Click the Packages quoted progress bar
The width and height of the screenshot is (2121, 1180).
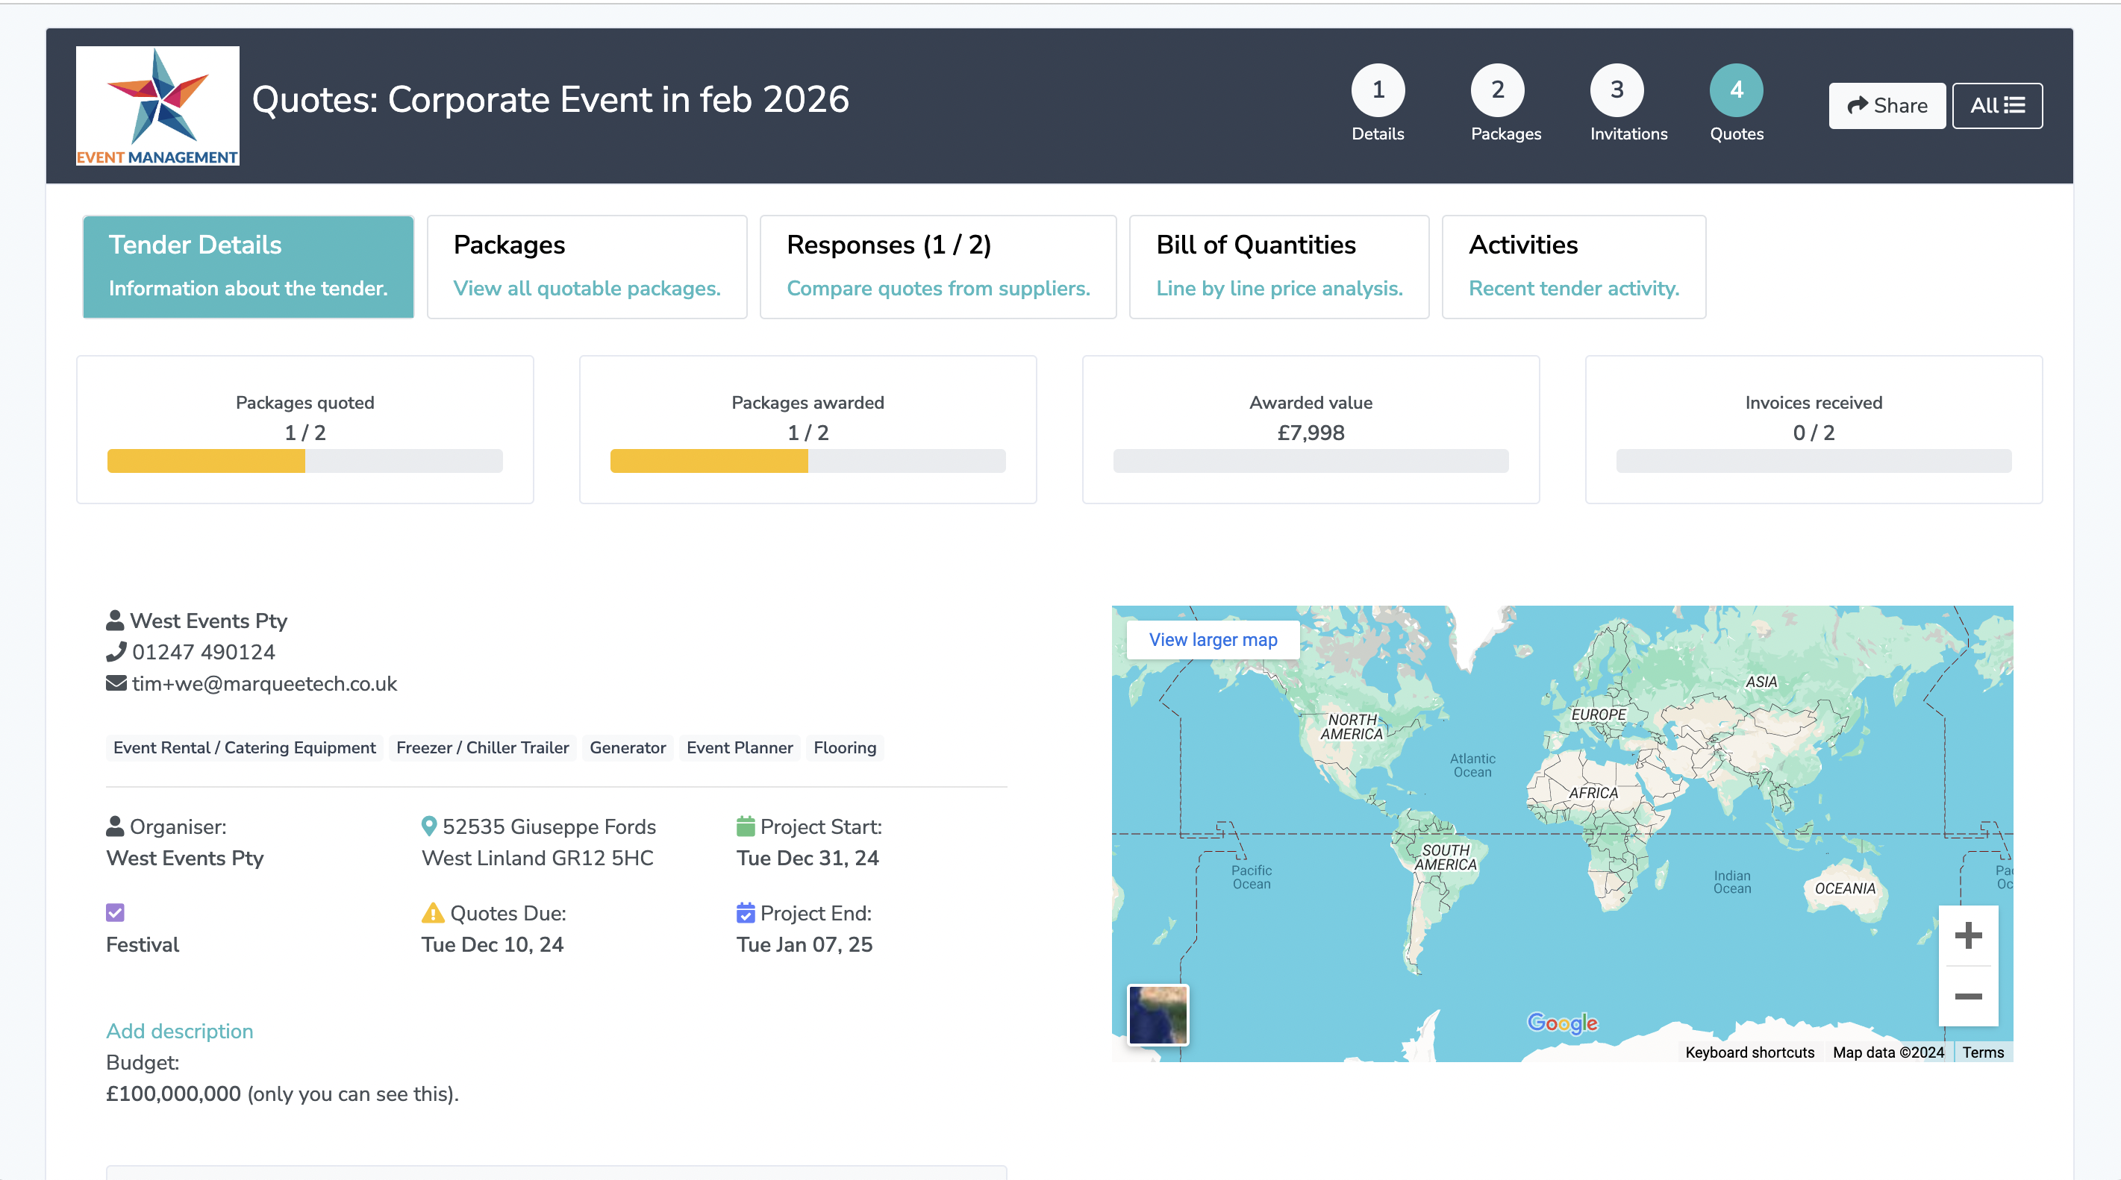[304, 461]
